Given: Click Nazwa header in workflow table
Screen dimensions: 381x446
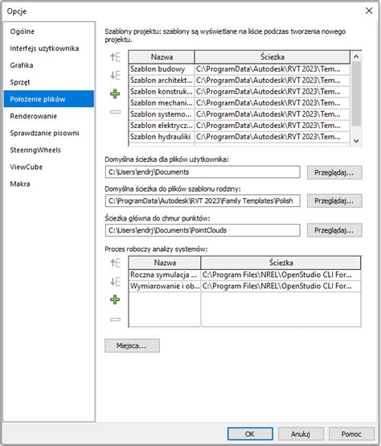Looking at the screenshot, I should [165, 262].
